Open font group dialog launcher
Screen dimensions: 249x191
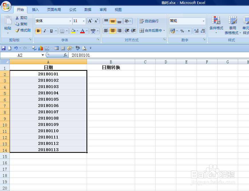pos(98,39)
